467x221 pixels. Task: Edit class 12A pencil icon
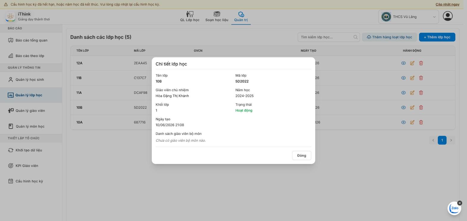pyautogui.click(x=412, y=63)
